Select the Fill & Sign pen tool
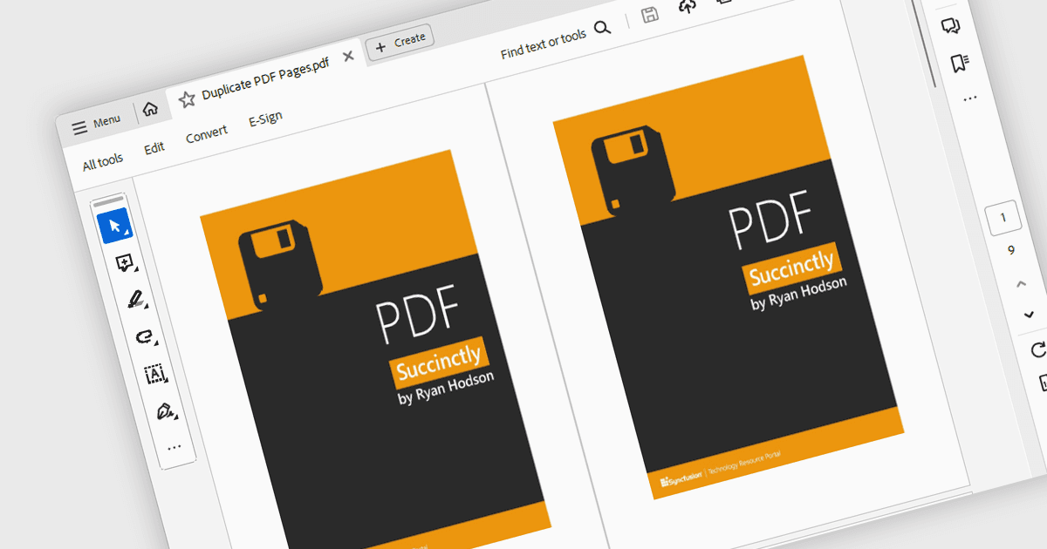The height and width of the screenshot is (549, 1047). [165, 410]
